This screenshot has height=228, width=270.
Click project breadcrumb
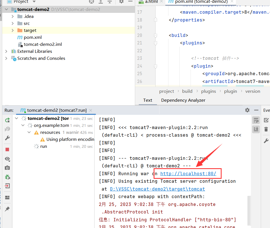[x=166, y=91]
